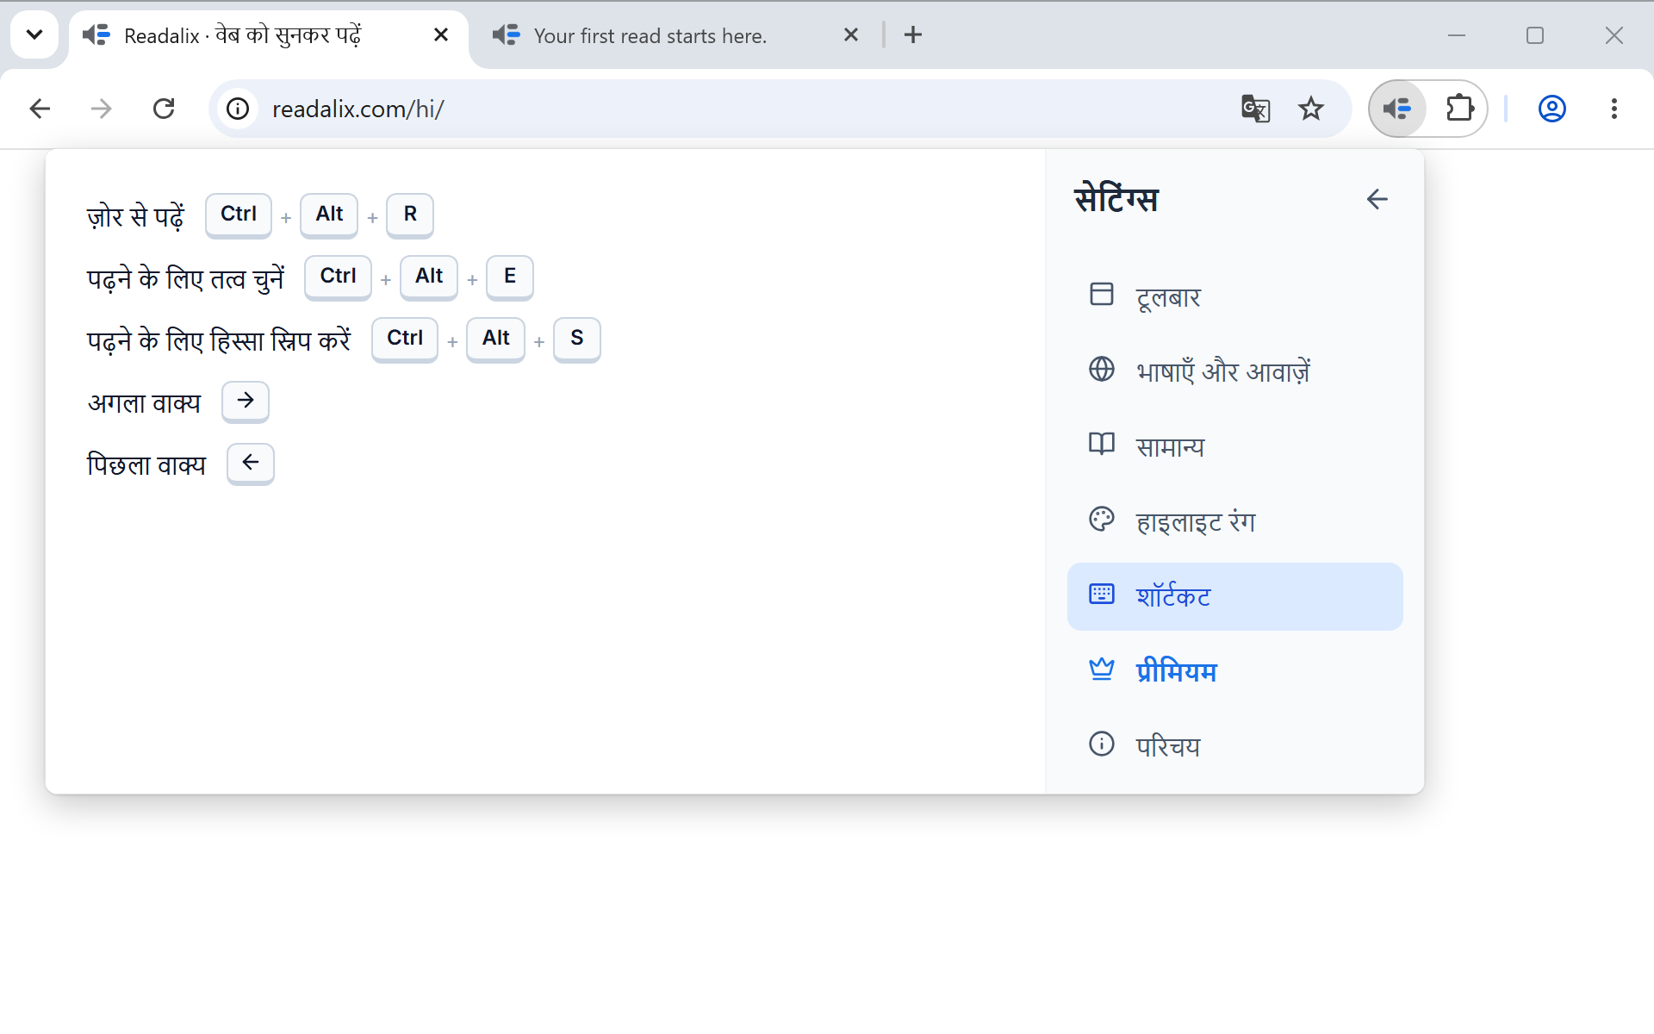Bookmark this page with the star icon
The image size is (1654, 1034).
pyautogui.click(x=1311, y=109)
